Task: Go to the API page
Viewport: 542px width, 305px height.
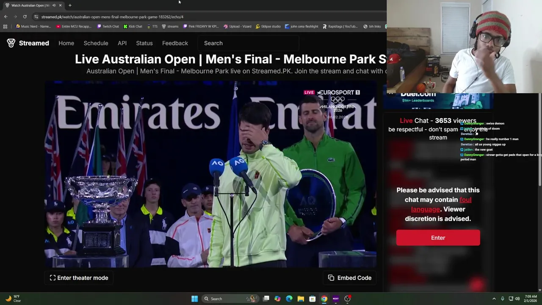Action: point(122,43)
